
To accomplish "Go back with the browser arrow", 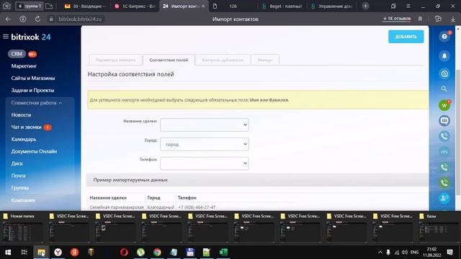I will 8,19.
